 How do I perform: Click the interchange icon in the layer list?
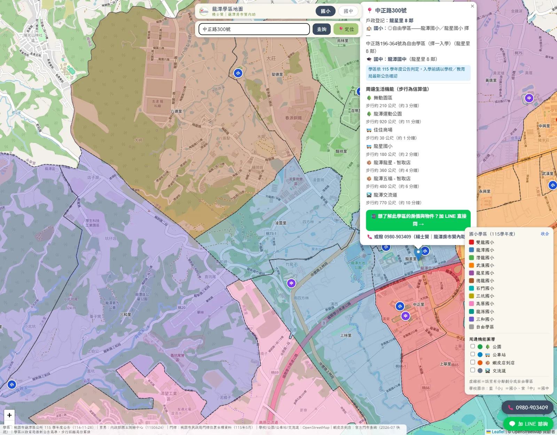pyautogui.click(x=488, y=371)
